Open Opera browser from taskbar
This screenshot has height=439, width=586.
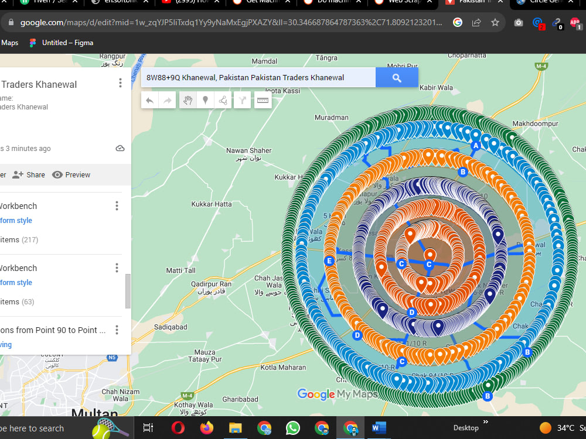click(178, 428)
